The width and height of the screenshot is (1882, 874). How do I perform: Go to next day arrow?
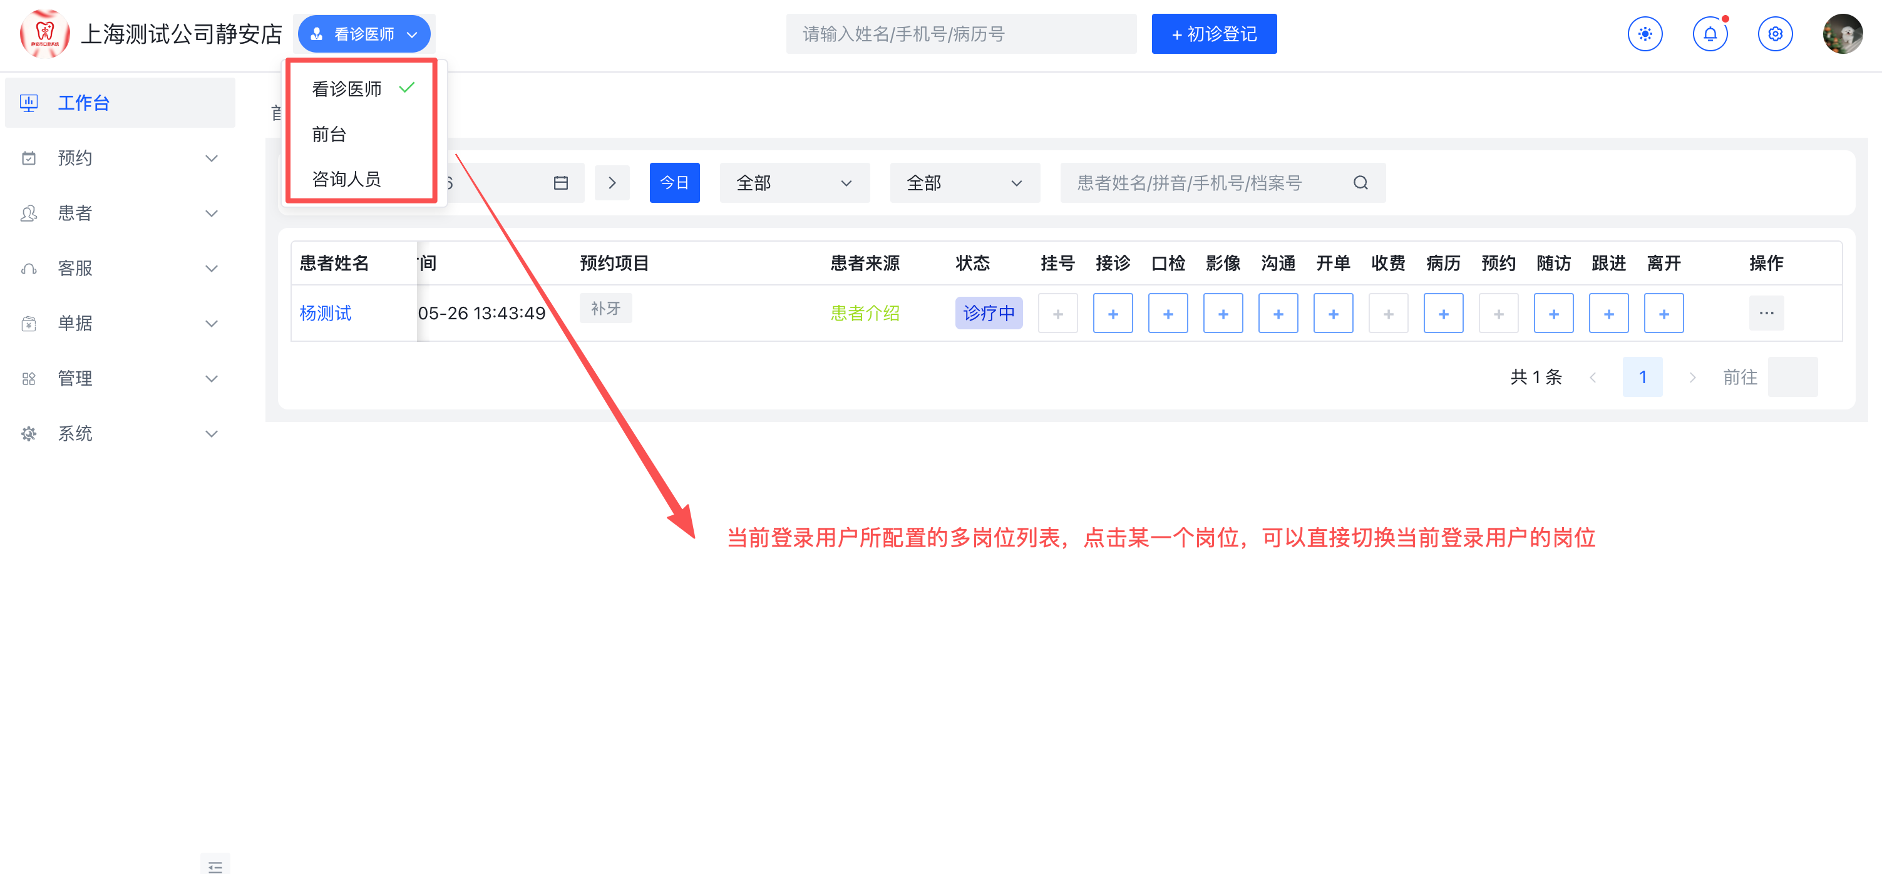pos(612,183)
